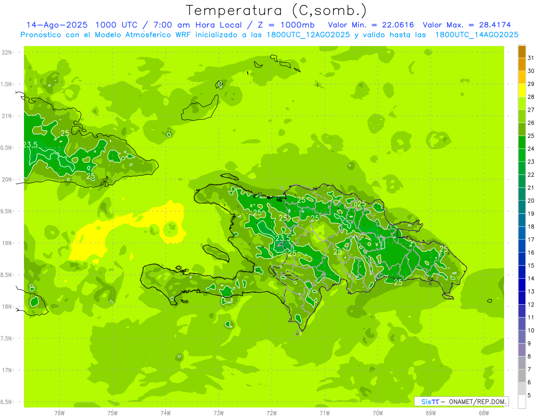Screen dimensions: 543x419
Task: Click the "18N" latitude label
Action: tap(6, 306)
